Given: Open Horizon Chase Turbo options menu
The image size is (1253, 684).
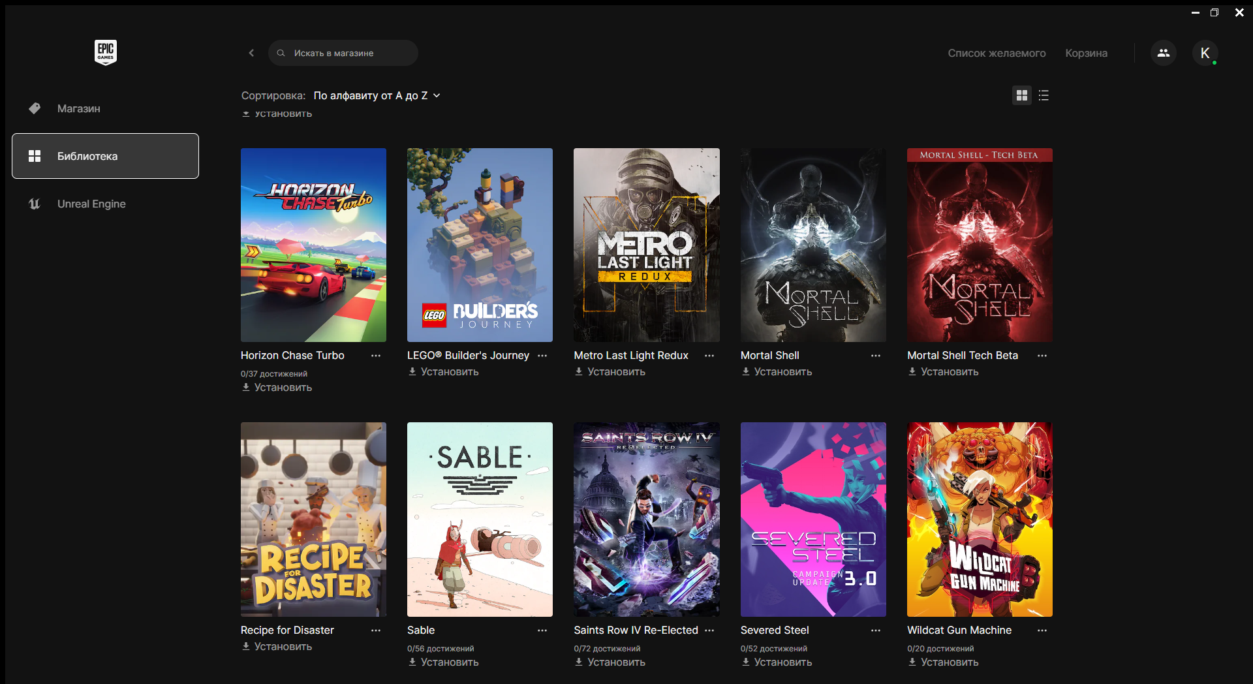Looking at the screenshot, I should click(x=376, y=356).
